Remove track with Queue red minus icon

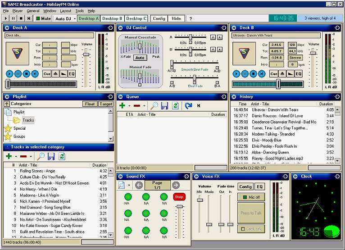click(x=137, y=106)
